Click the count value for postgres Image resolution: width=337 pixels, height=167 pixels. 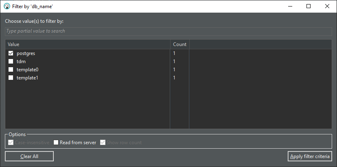[x=174, y=53]
